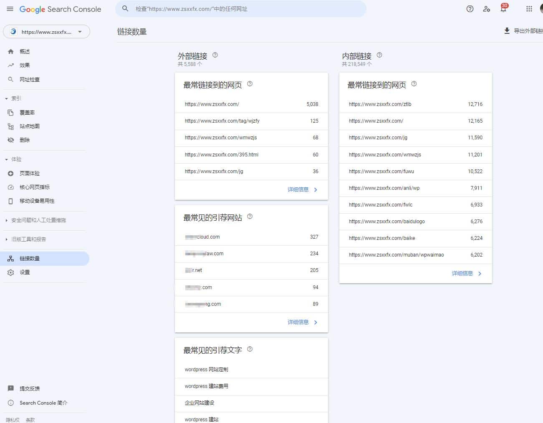Viewport: 543px width, 423px height.
Task: Click the export external links download icon
Action: click(507, 31)
